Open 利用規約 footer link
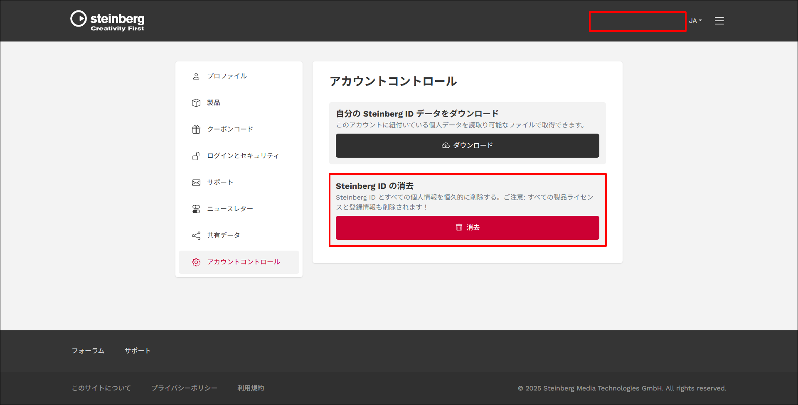 coord(251,388)
